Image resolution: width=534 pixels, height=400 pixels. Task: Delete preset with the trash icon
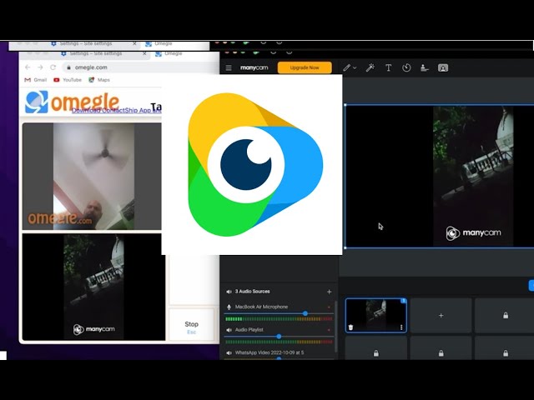click(x=350, y=327)
